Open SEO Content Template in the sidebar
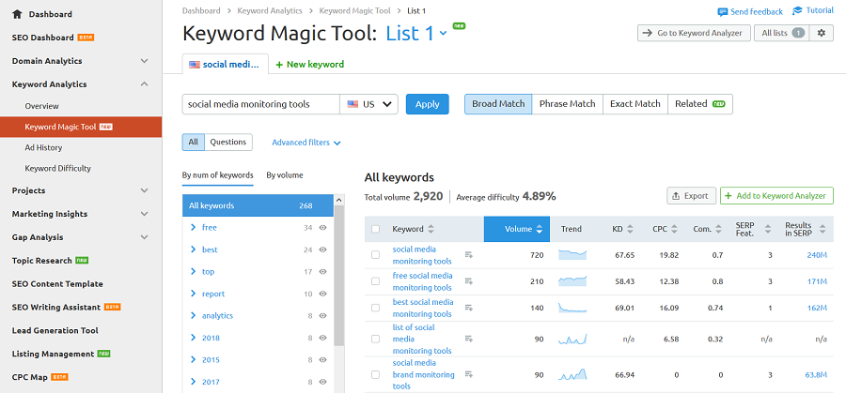 (x=57, y=283)
